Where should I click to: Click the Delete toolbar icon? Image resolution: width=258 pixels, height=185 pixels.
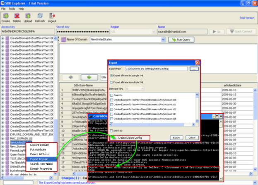pyautogui.click(x=17, y=18)
